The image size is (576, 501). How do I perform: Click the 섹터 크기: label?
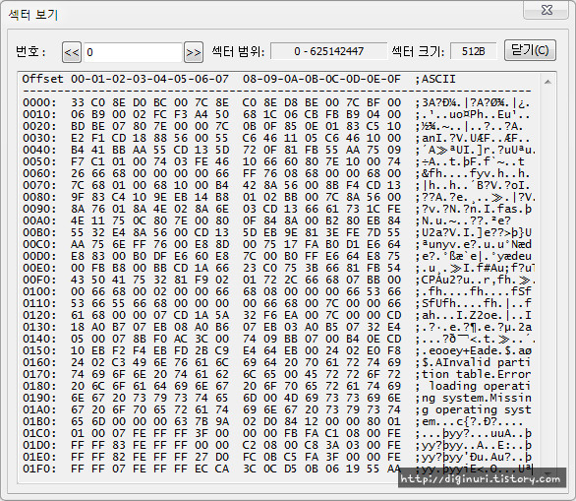coord(418,51)
